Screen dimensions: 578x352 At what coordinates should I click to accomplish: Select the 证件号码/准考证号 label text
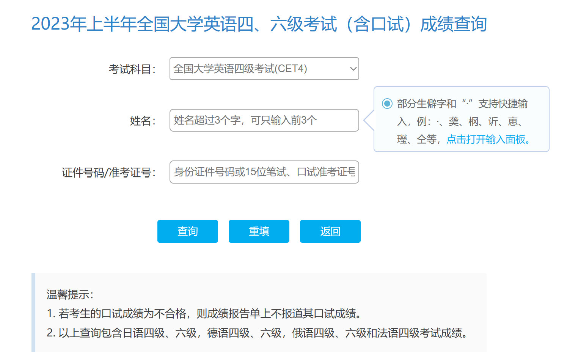[108, 173]
